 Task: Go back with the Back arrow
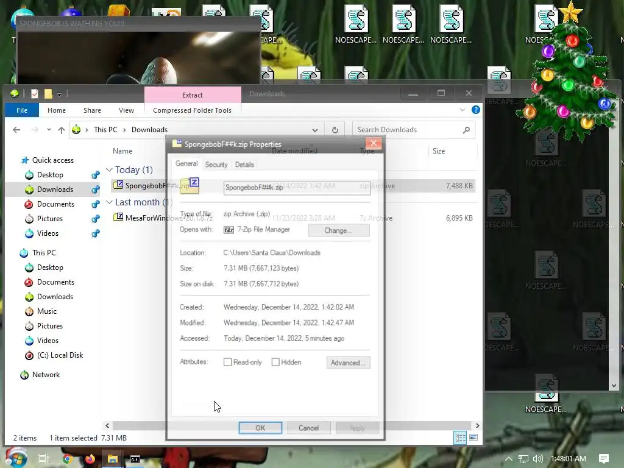(16, 130)
